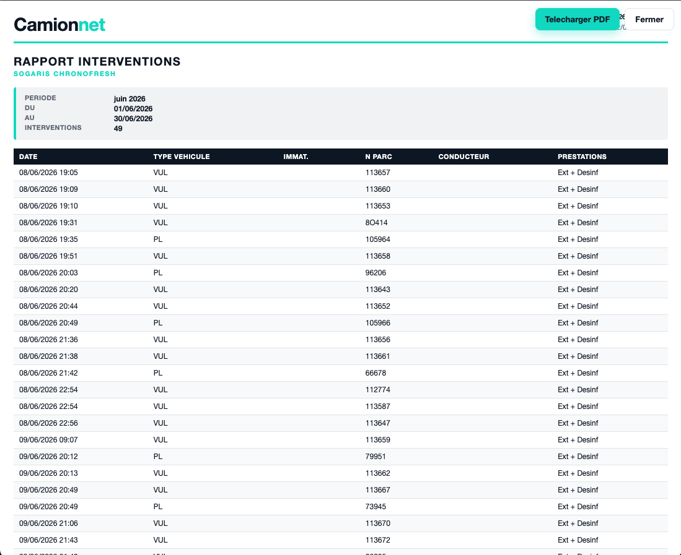Select the period value juin 2026
Image resolution: width=681 pixels, height=555 pixels.
(x=130, y=99)
